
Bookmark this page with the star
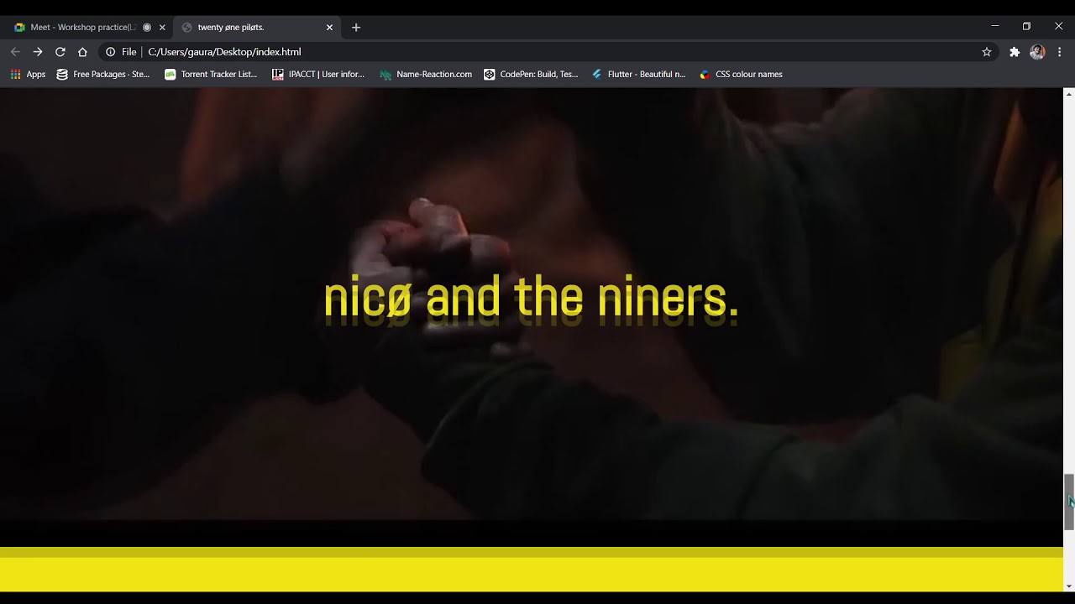(987, 52)
